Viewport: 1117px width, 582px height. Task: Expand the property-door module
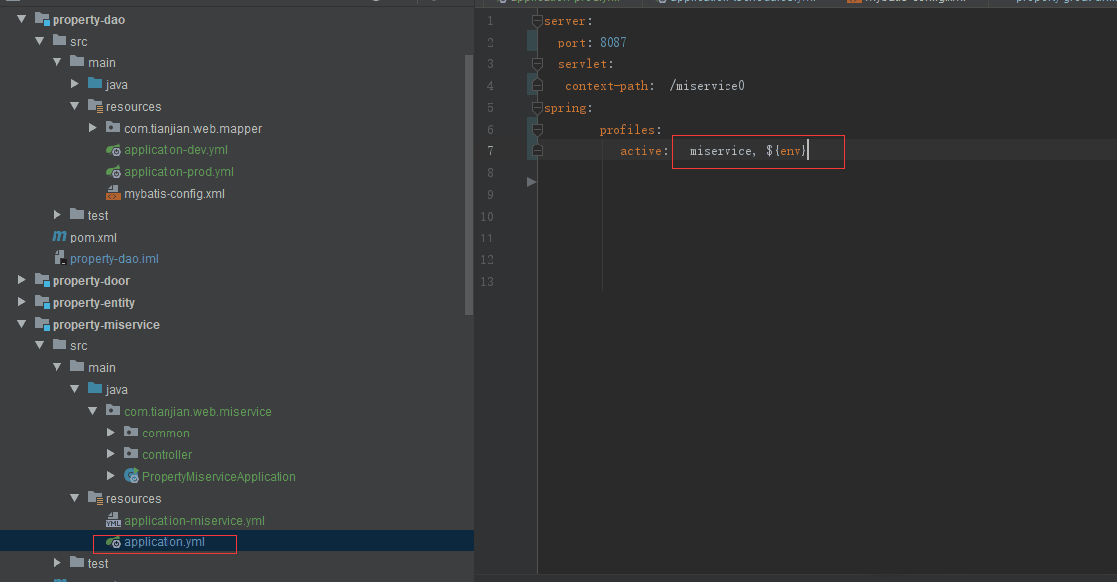click(x=22, y=281)
